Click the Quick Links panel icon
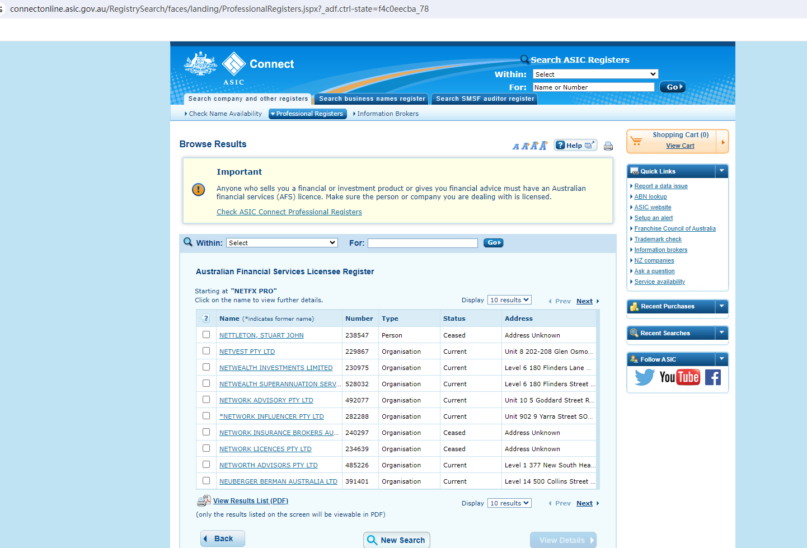 coord(634,171)
